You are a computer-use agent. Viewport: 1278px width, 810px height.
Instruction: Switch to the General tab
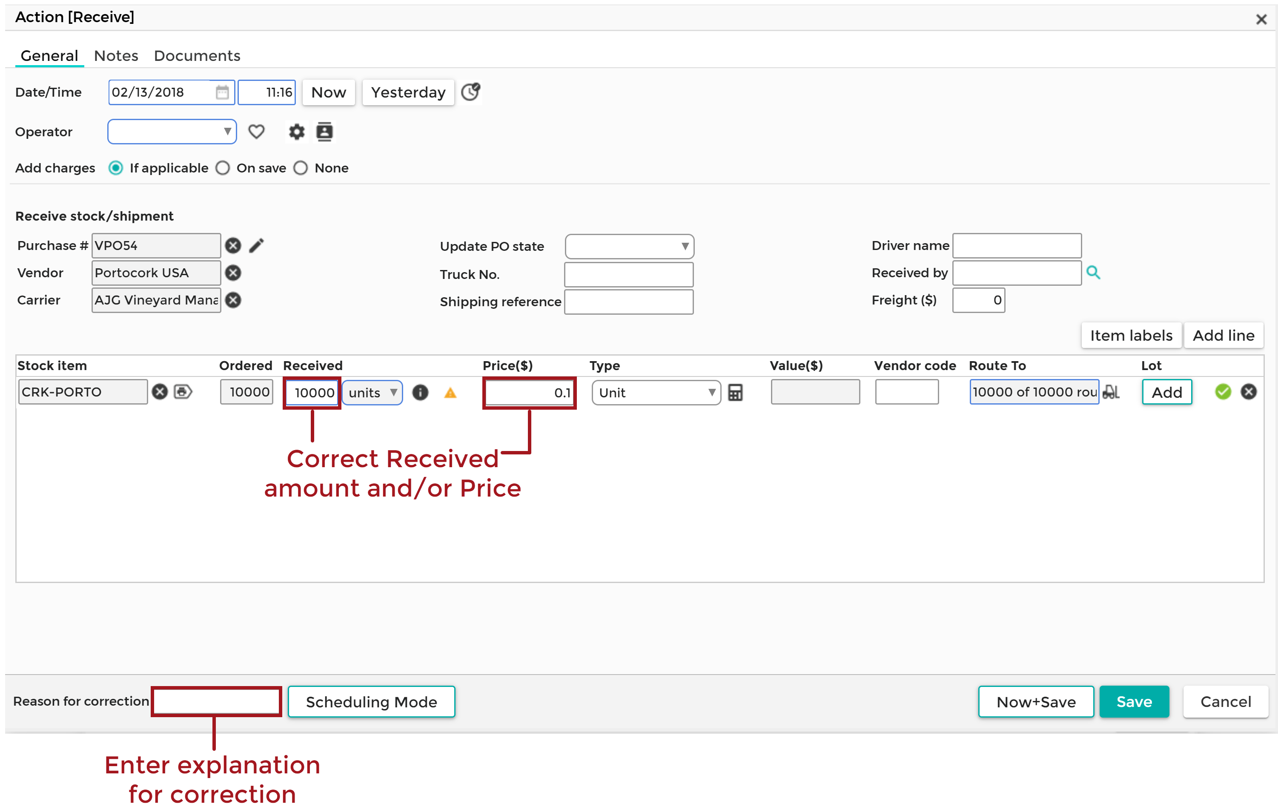click(x=49, y=56)
